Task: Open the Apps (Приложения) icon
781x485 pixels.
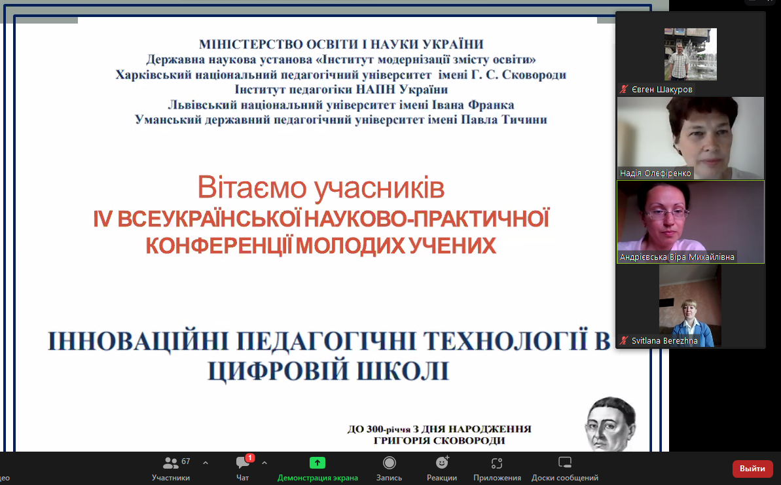Action: tap(497, 463)
